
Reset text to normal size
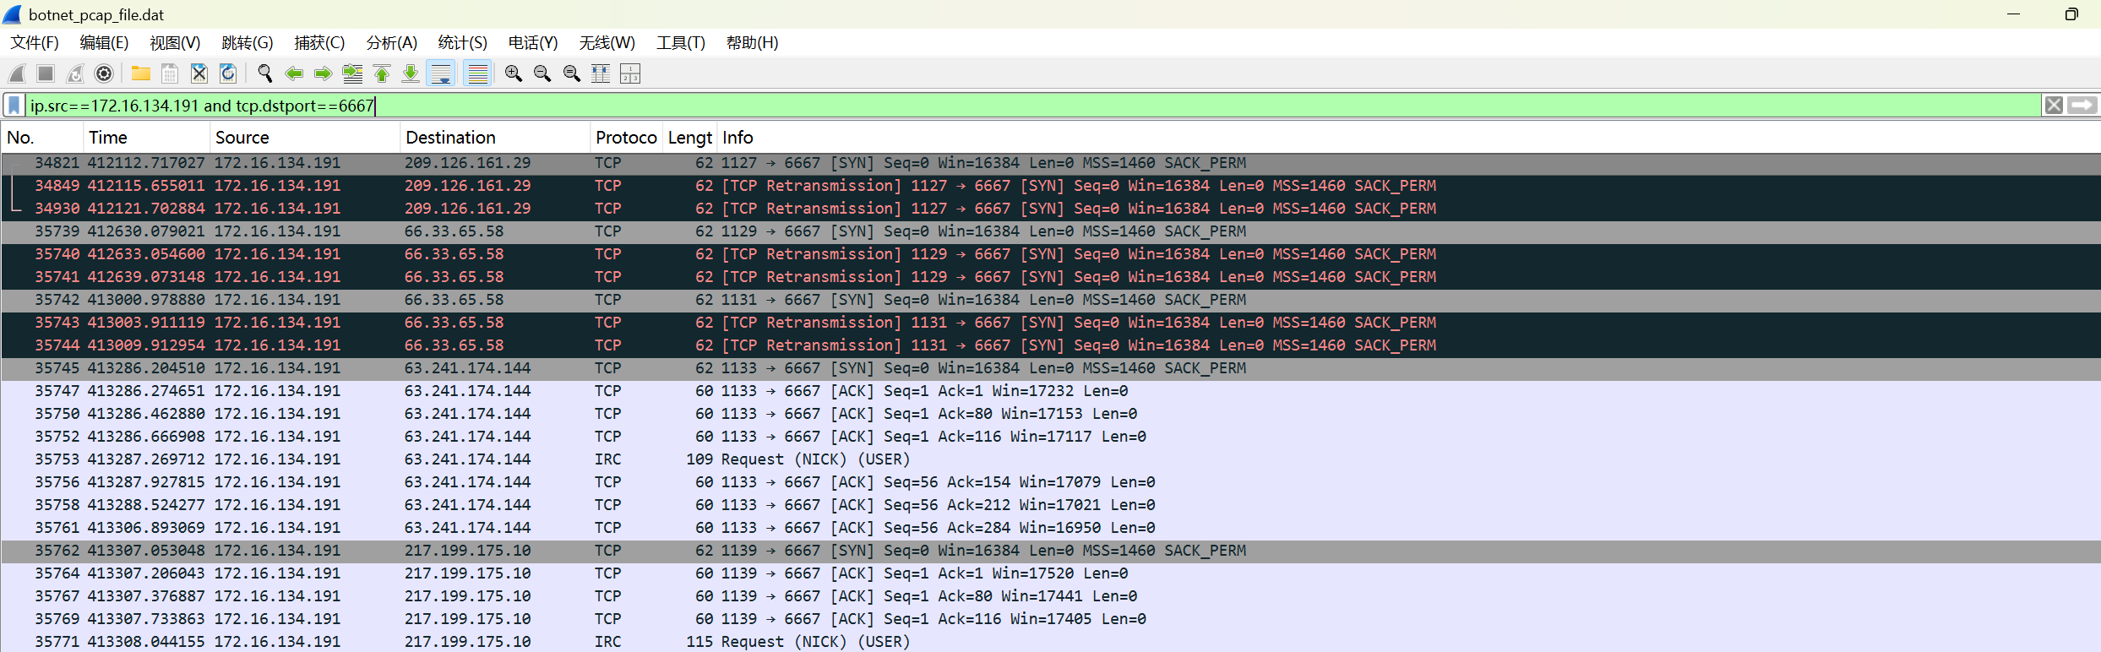(x=572, y=74)
